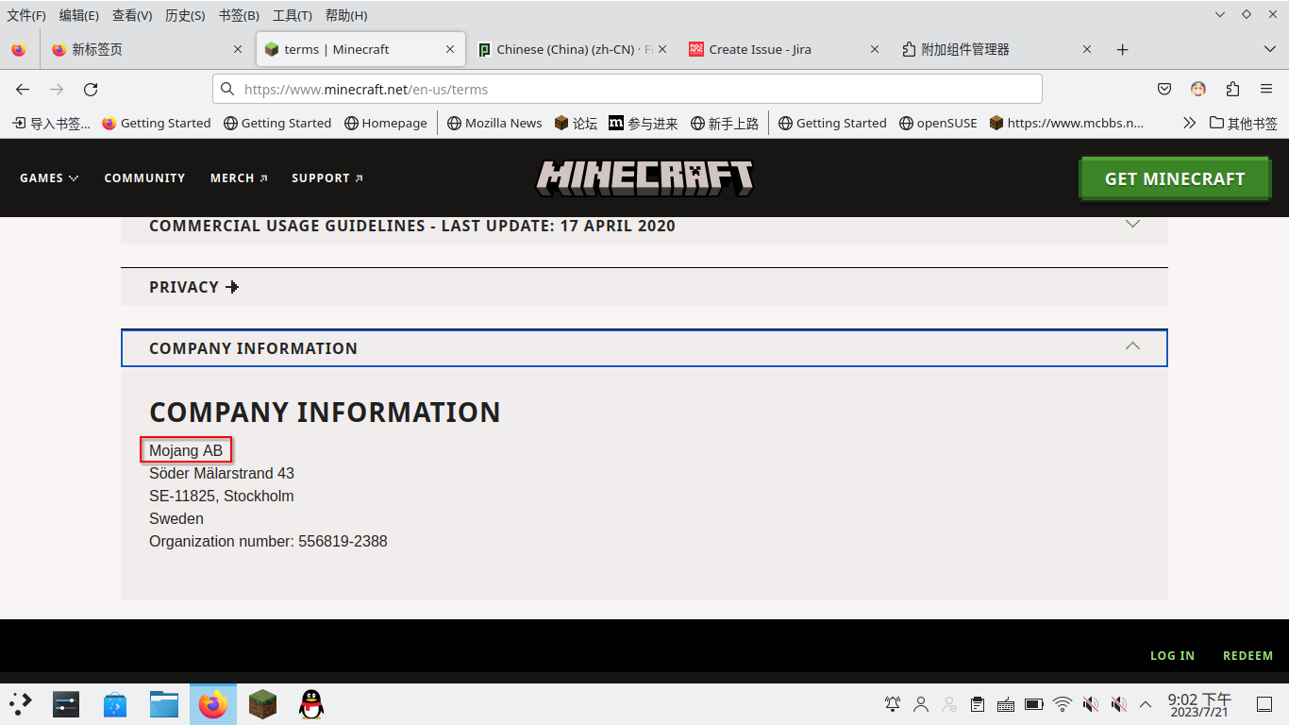The height and width of the screenshot is (725, 1289).
Task: Click the address bar URL field
Action: coord(628,89)
